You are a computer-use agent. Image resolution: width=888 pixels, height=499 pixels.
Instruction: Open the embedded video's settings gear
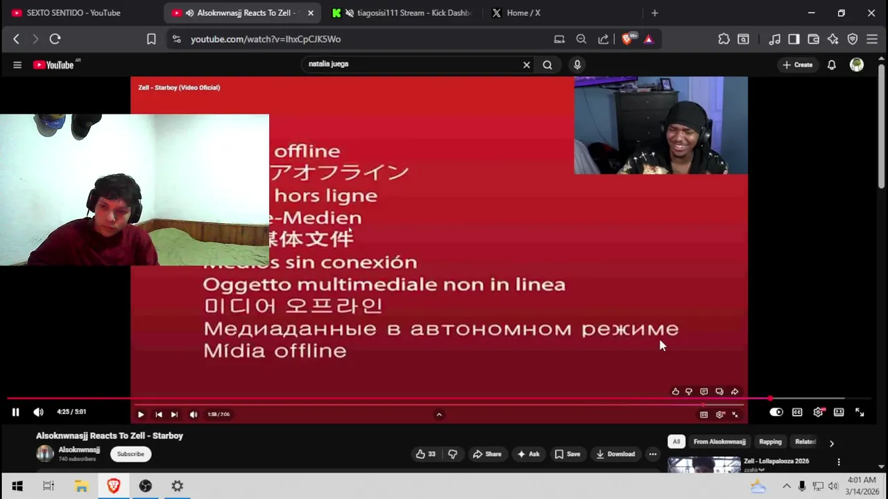[x=720, y=414]
